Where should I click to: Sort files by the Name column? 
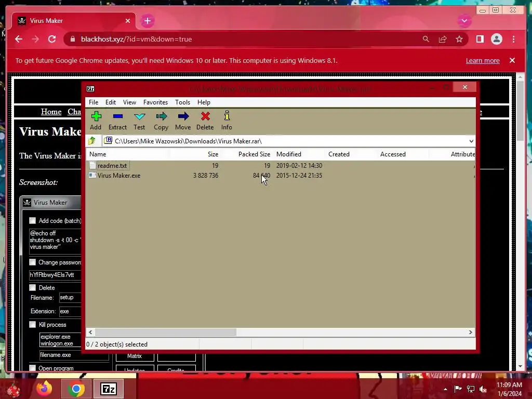coord(127,154)
